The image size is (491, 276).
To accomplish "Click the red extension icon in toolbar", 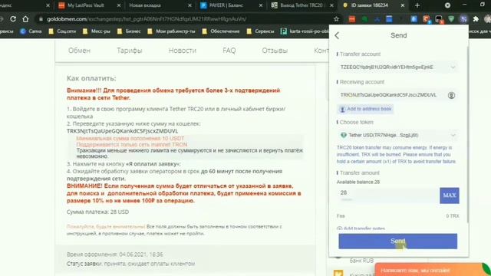I will (x=352, y=19).
